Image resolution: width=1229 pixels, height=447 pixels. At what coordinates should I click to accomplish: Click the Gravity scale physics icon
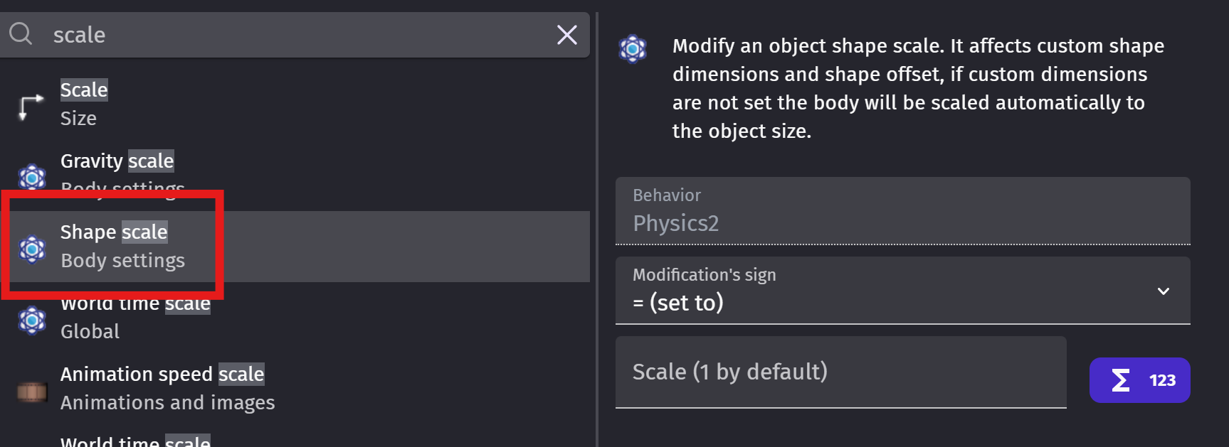coord(32,176)
